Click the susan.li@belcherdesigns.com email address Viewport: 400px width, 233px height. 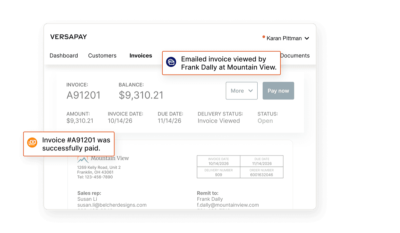(x=112, y=205)
